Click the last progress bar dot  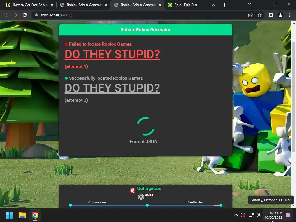[221, 205]
